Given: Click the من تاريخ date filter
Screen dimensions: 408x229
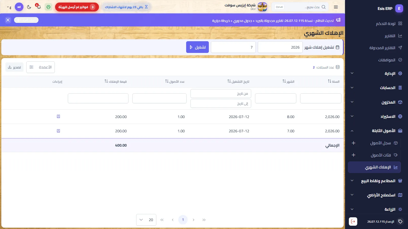Looking at the screenshot, I should click(x=221, y=94).
